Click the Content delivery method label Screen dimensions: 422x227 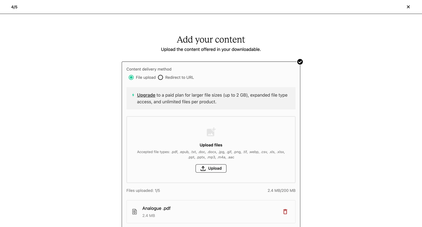(149, 69)
